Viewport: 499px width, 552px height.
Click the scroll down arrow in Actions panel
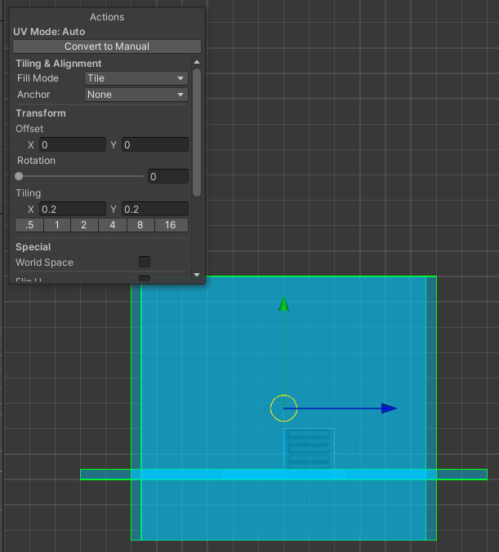(196, 276)
